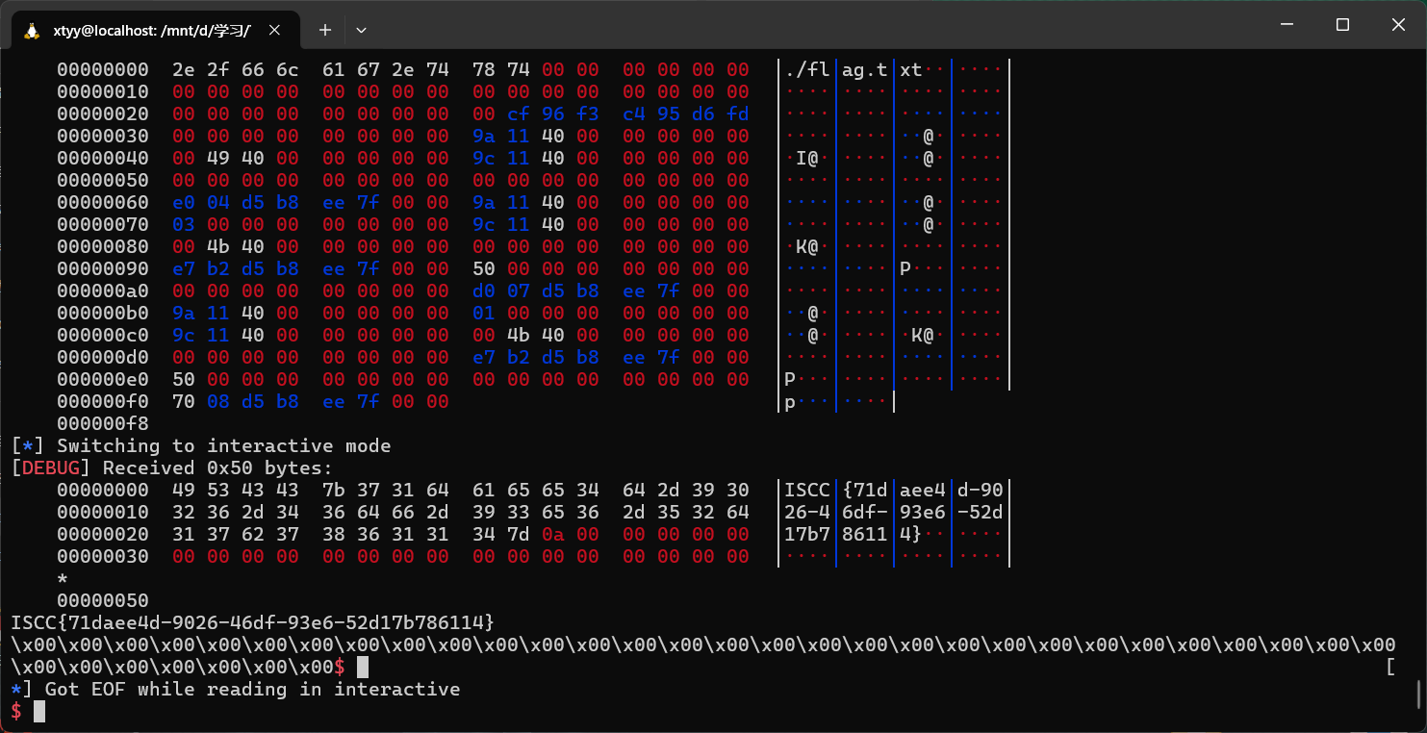Click "Got EOF while reading in interactive"
Viewport: 1427px width, 733px height.
252,690
